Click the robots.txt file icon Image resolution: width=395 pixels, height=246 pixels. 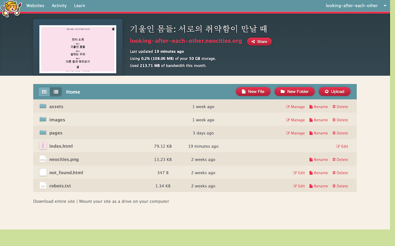click(43, 185)
